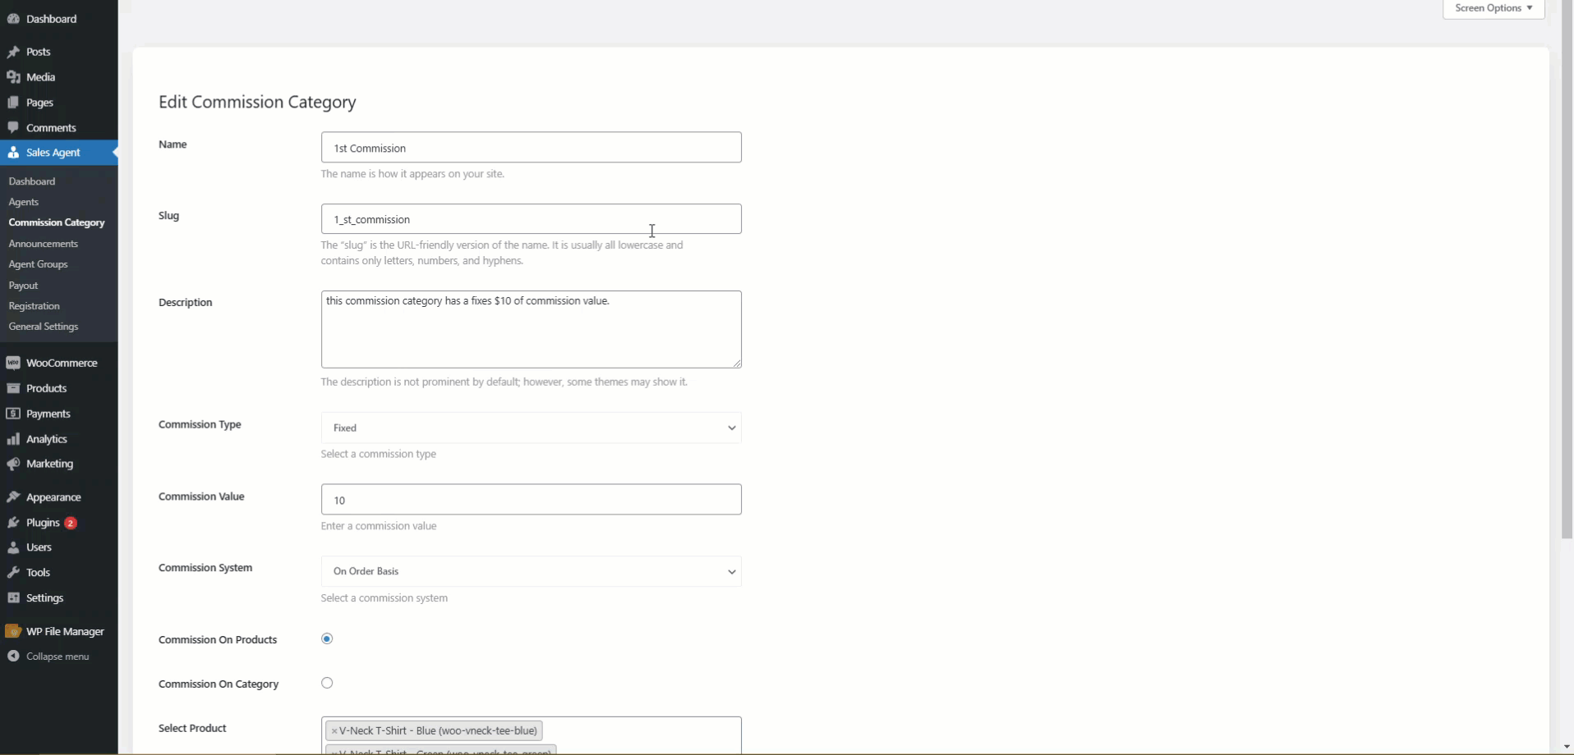Image resolution: width=1574 pixels, height=755 pixels.
Task: Select Commission On Category radio button
Action: click(327, 683)
